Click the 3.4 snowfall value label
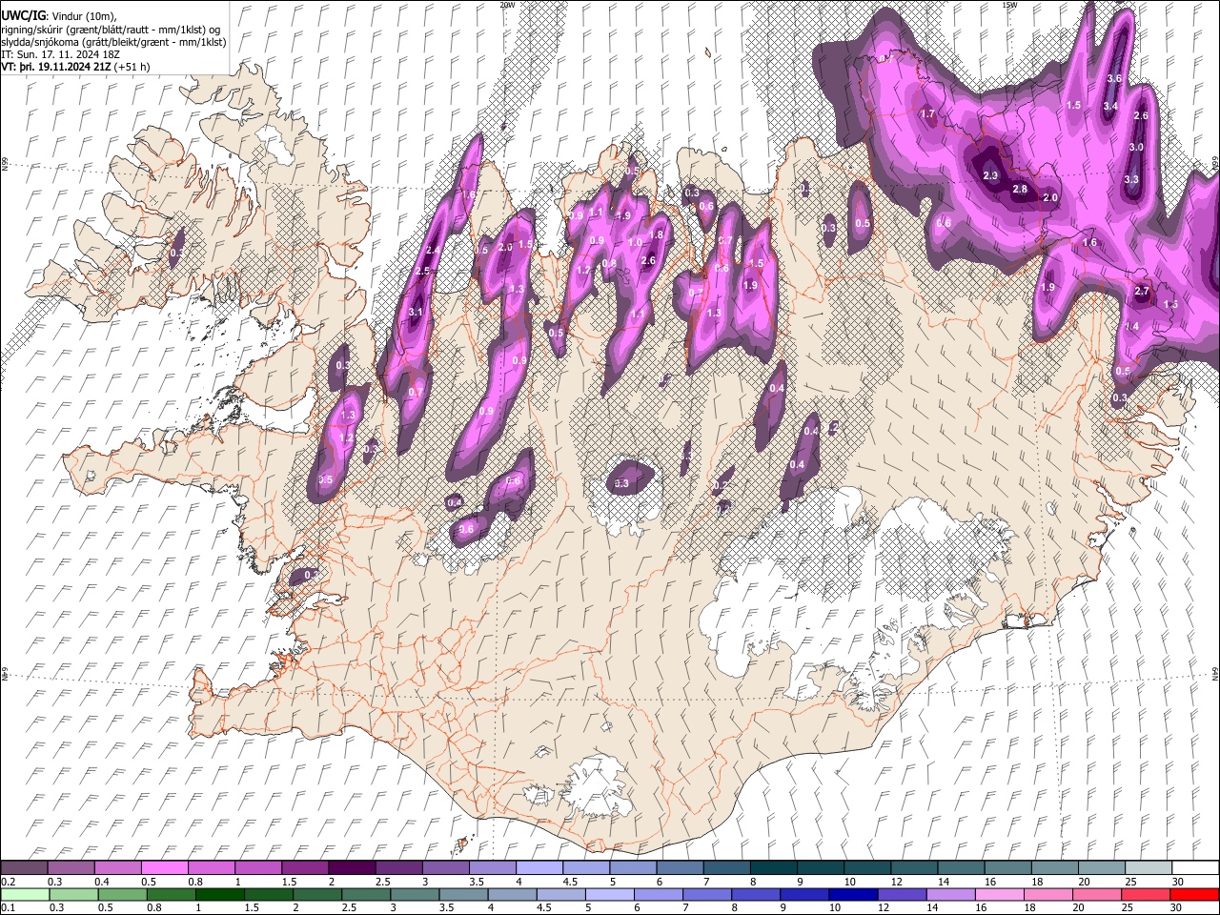The width and height of the screenshot is (1220, 915). (1110, 106)
